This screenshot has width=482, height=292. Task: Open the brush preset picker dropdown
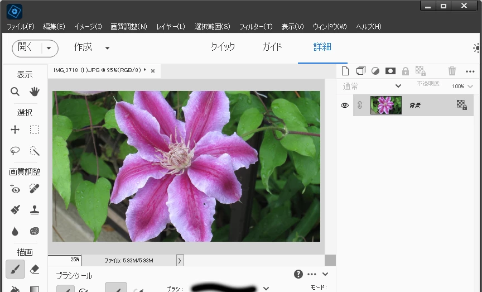point(266,288)
